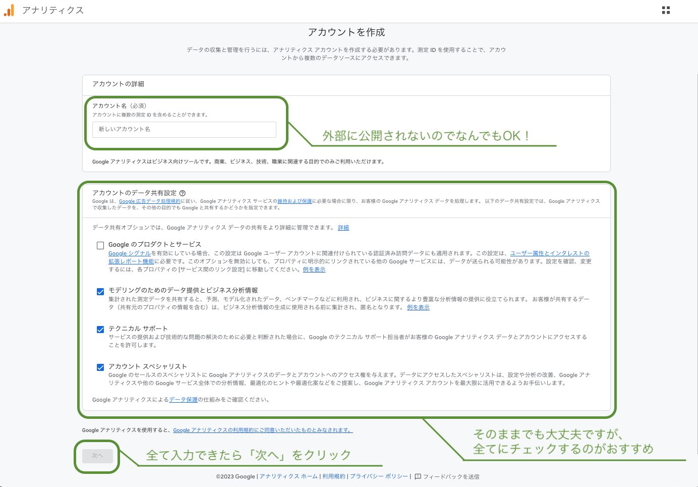Open the Google アナリティクスの利用規約 agreement link
Screen dimensions: 698x487
[263, 430]
